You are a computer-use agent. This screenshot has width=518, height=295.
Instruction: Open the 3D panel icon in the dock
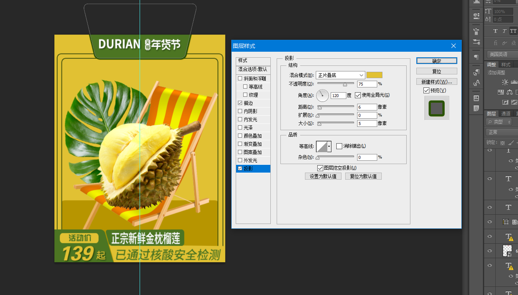[476, 16]
